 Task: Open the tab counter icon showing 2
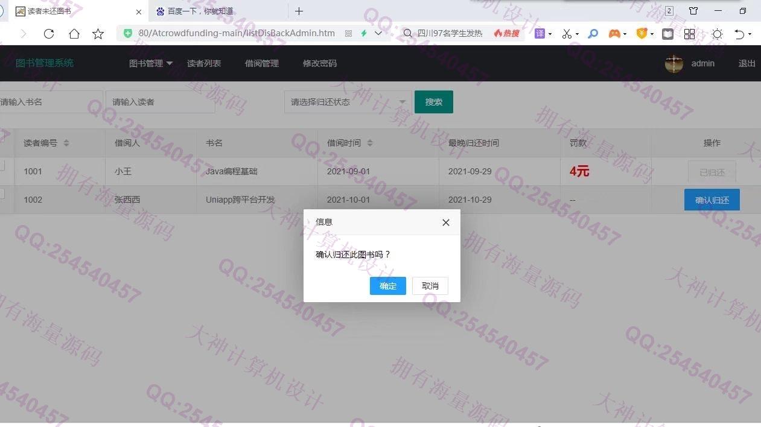tap(669, 11)
